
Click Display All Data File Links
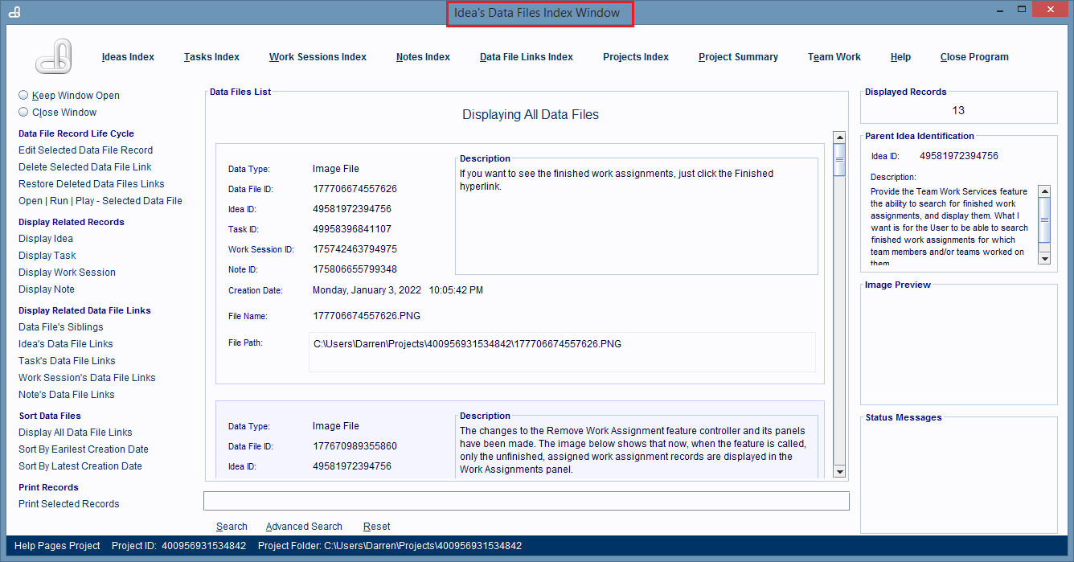(76, 433)
